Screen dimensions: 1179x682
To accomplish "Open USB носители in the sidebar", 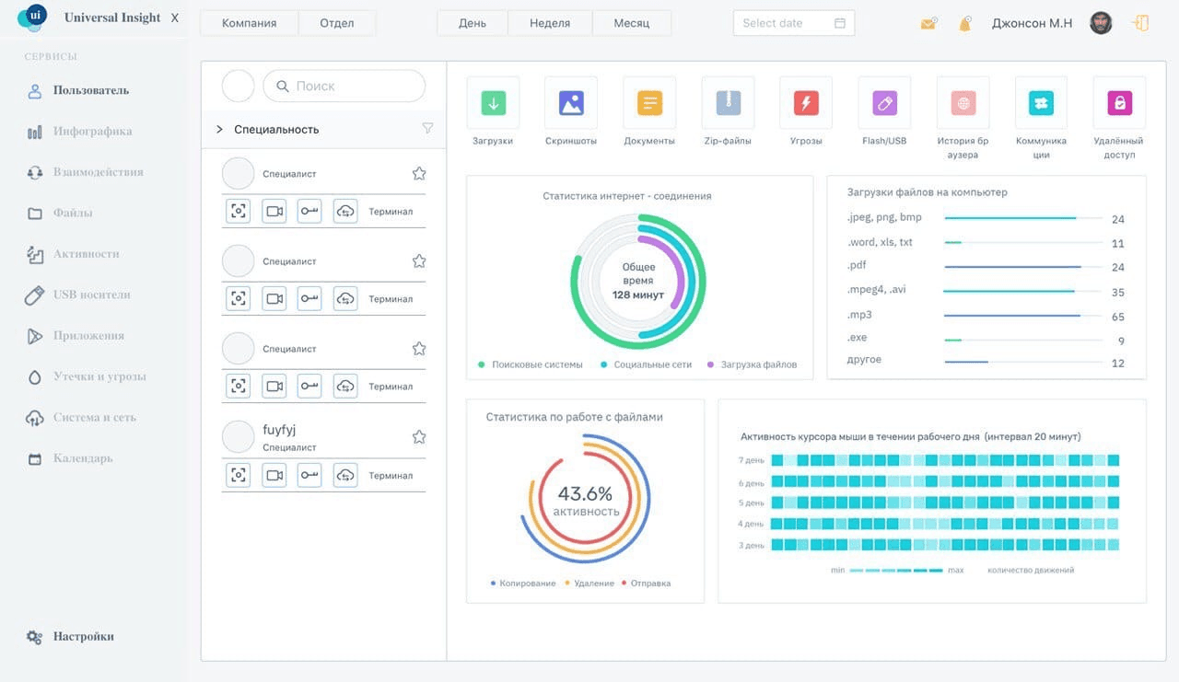I will 91,295.
